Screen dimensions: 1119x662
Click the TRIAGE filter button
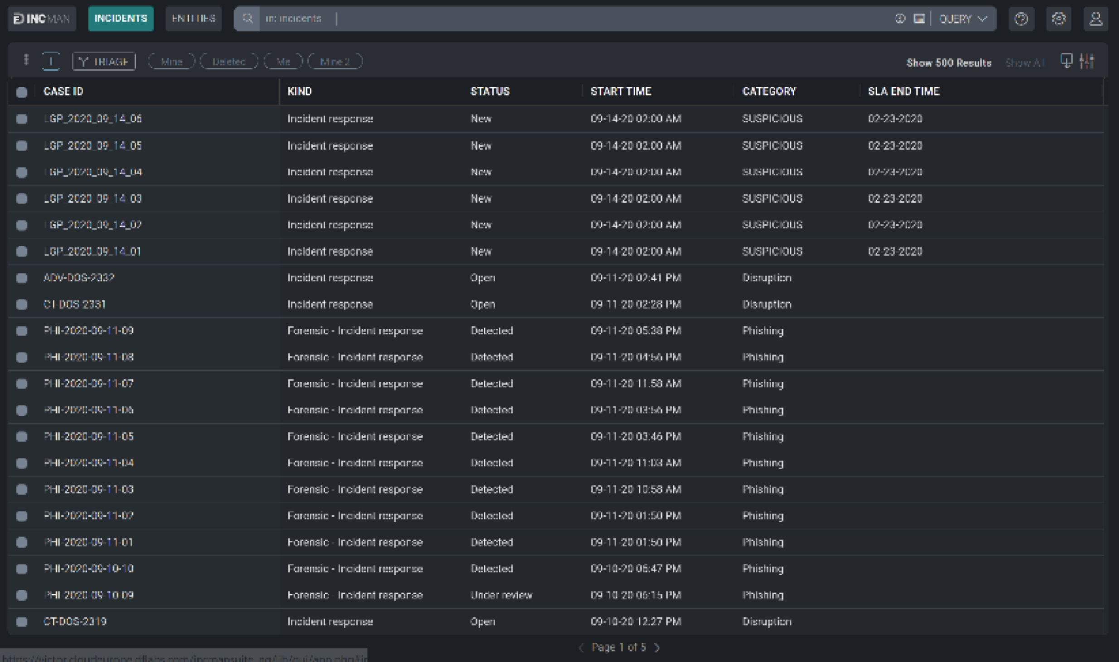click(x=104, y=61)
